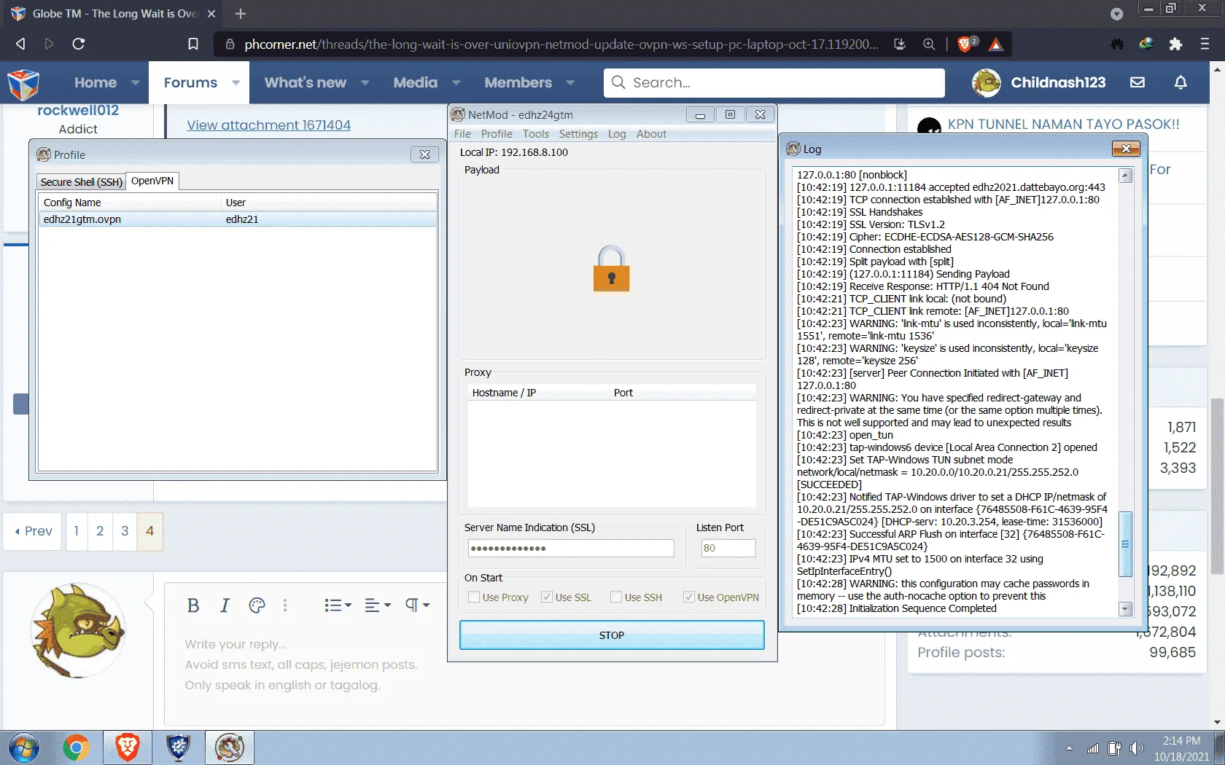The image size is (1225, 765).
Task: Enable Use SSH checkbox
Action: pyautogui.click(x=616, y=597)
